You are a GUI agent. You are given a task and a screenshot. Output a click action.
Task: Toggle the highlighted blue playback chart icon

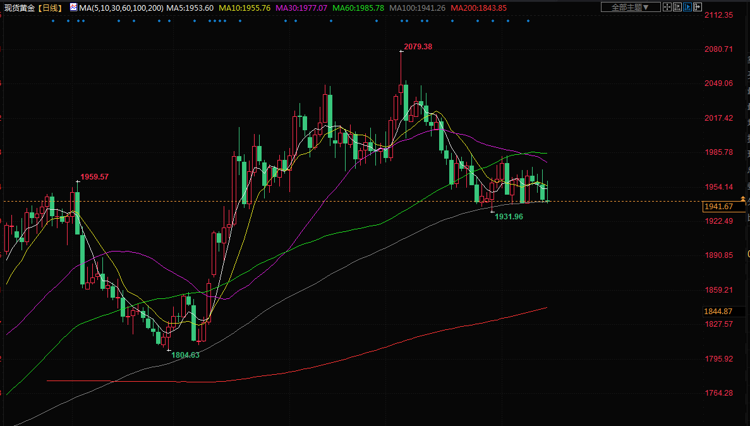coord(687,8)
